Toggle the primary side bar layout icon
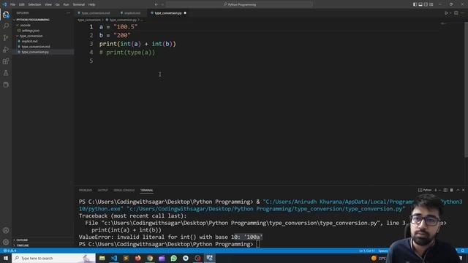This screenshot has width=468, height=263. (415, 4)
